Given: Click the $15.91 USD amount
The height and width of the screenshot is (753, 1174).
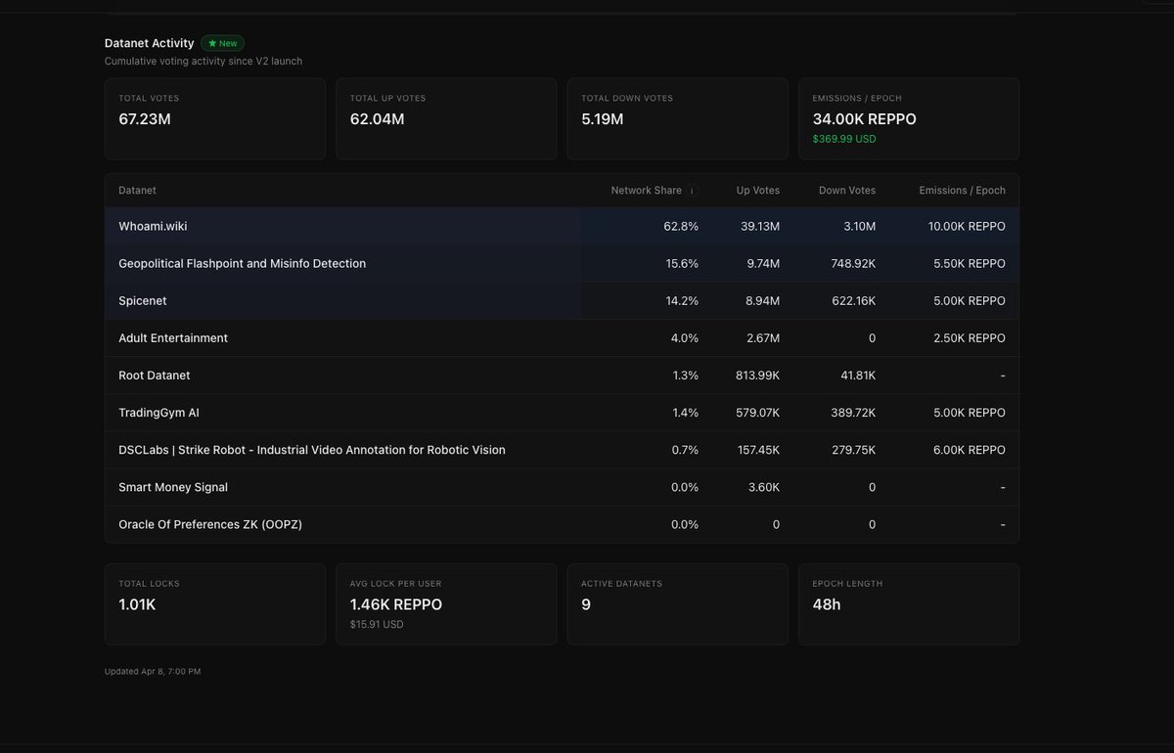Looking at the screenshot, I should point(377,624).
